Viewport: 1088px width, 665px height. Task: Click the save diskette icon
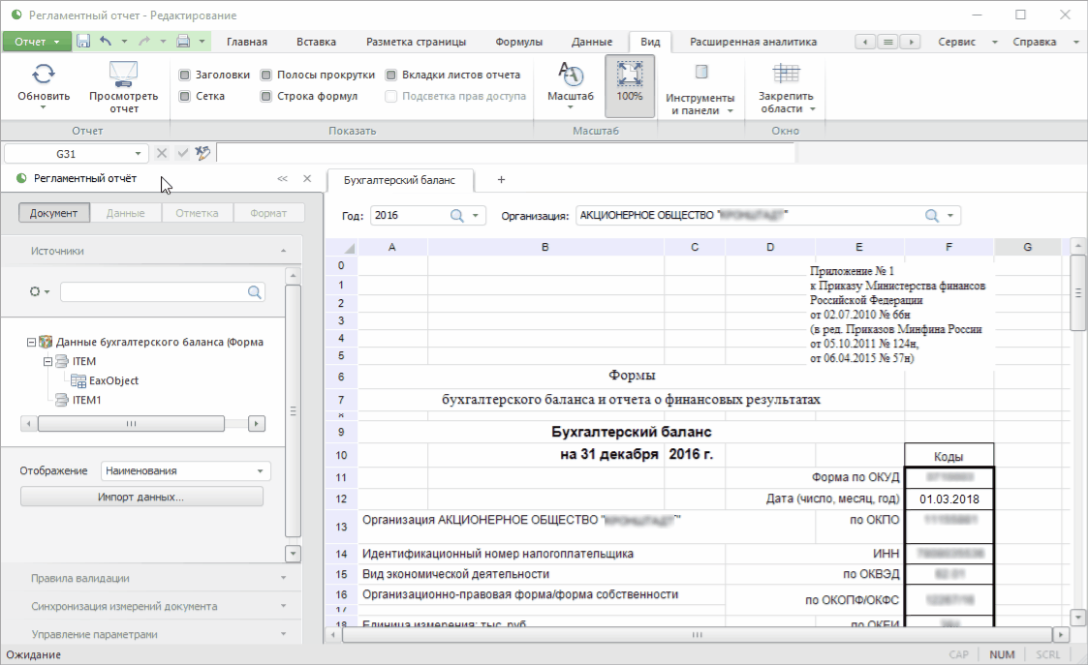(x=83, y=42)
